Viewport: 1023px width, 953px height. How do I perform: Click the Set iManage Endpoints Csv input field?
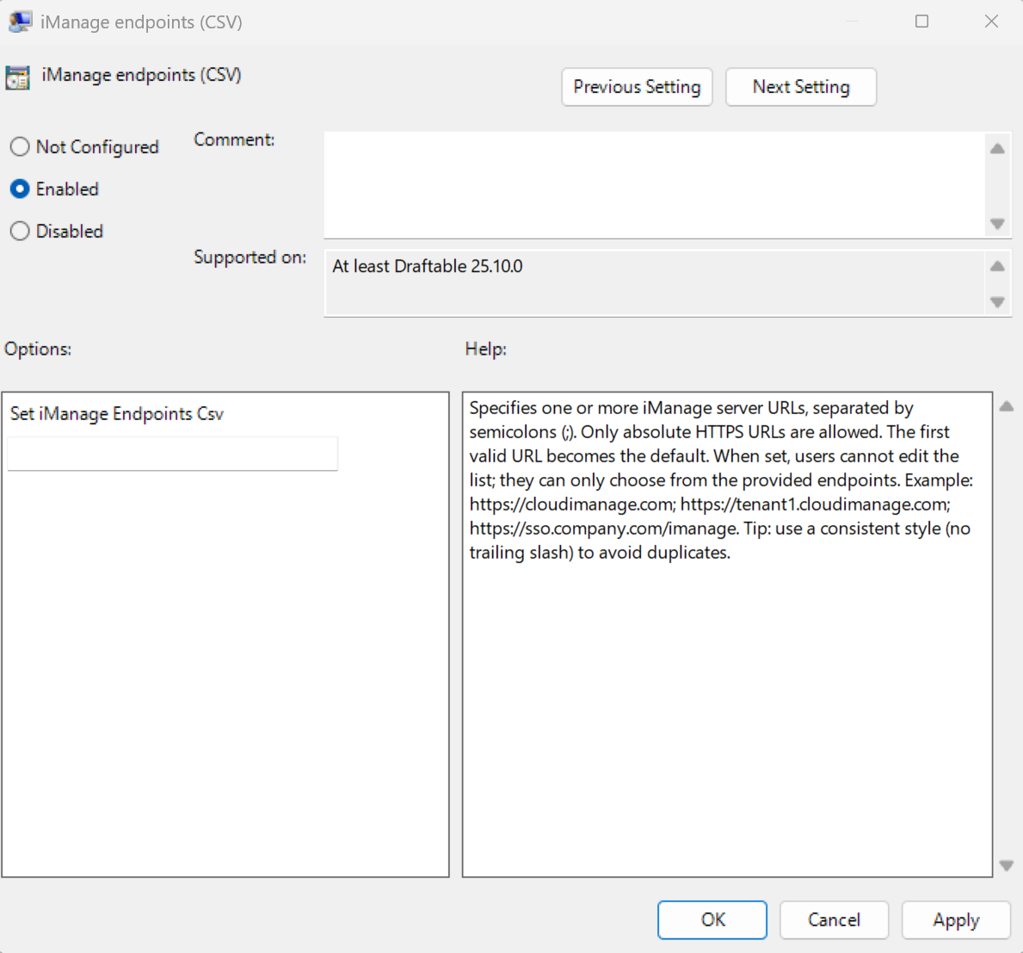click(x=172, y=454)
